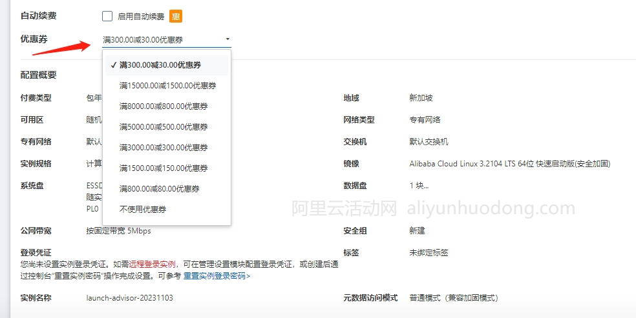
Task: Click the 系统盘 label
Action: (32, 186)
